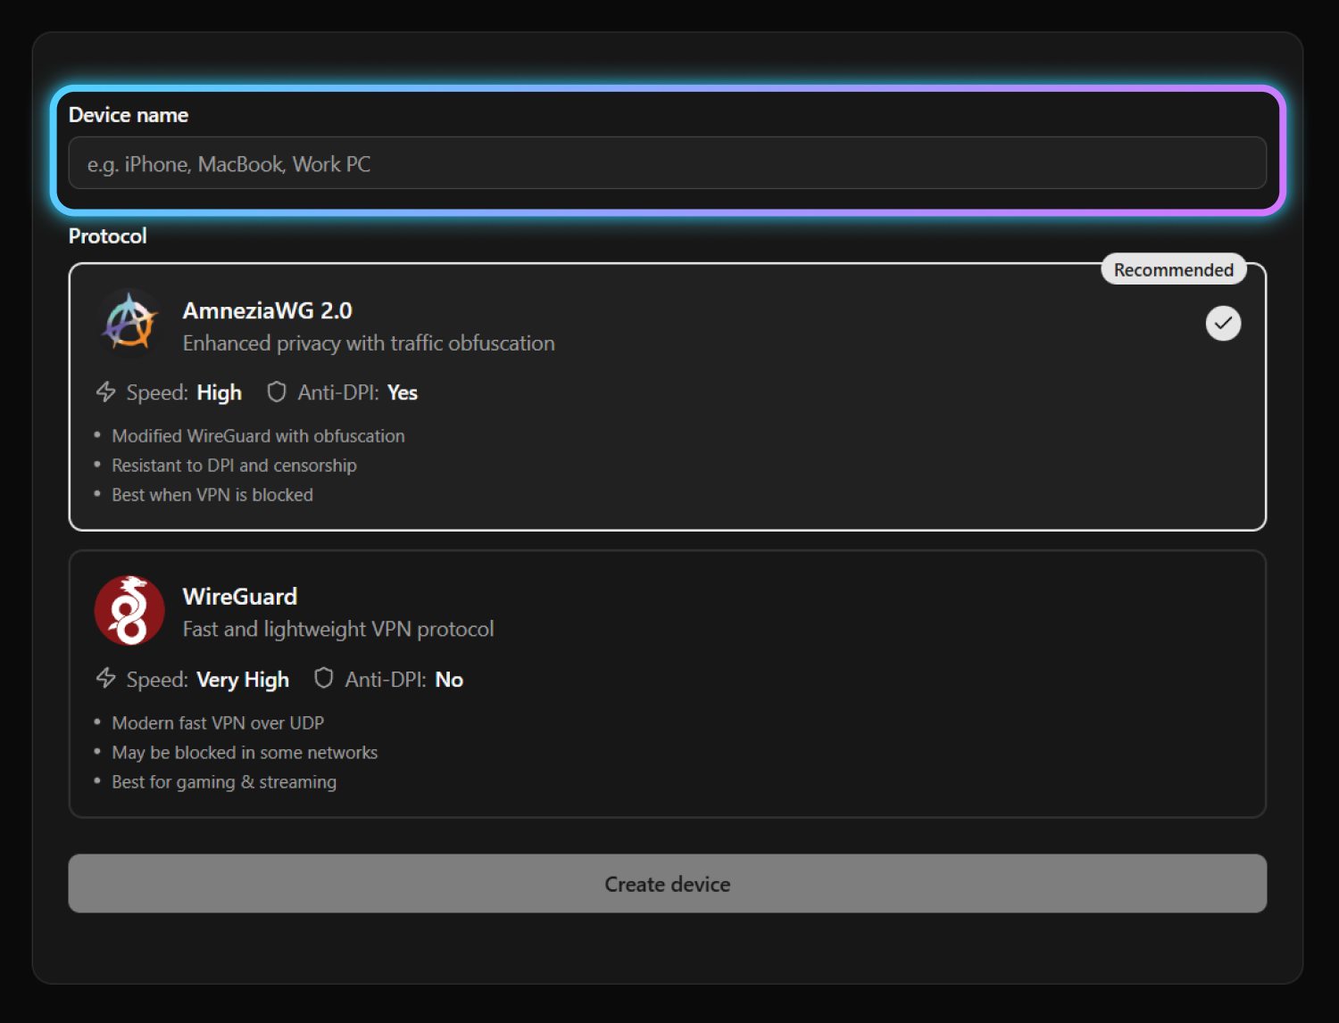Click the AmneziaWG anarchy logo icon
Image resolution: width=1339 pixels, height=1023 pixels.
click(x=129, y=323)
